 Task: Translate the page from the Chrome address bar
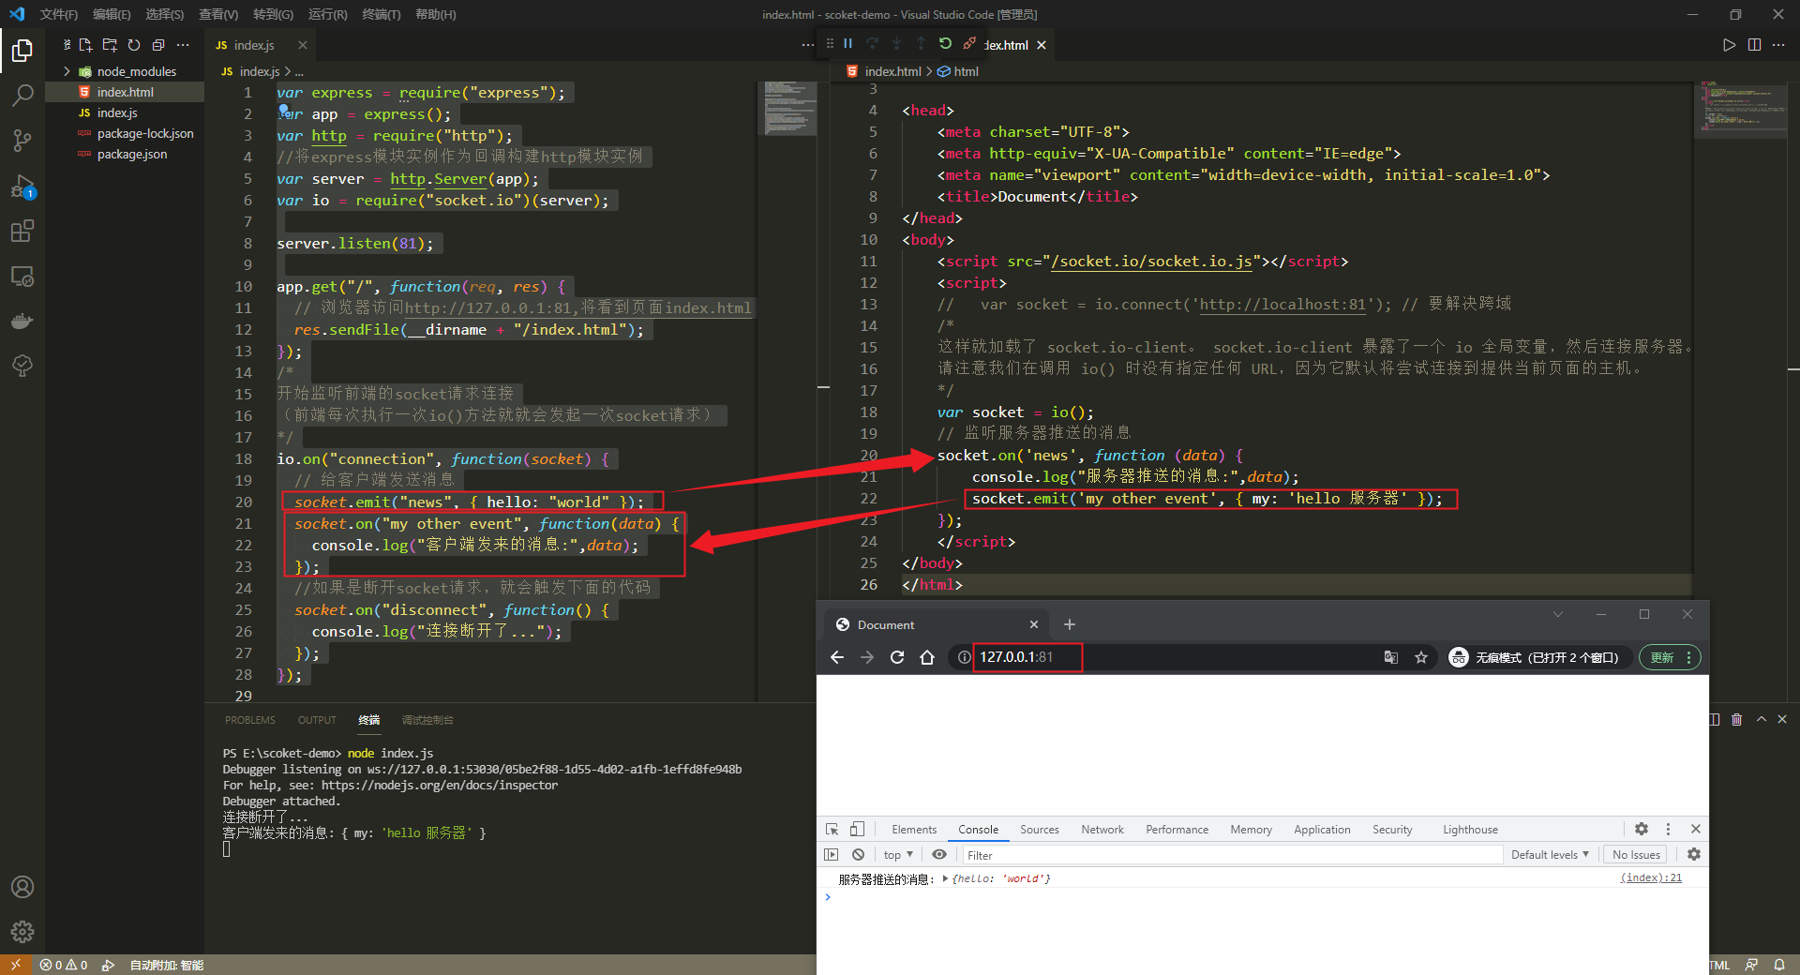point(1391,657)
